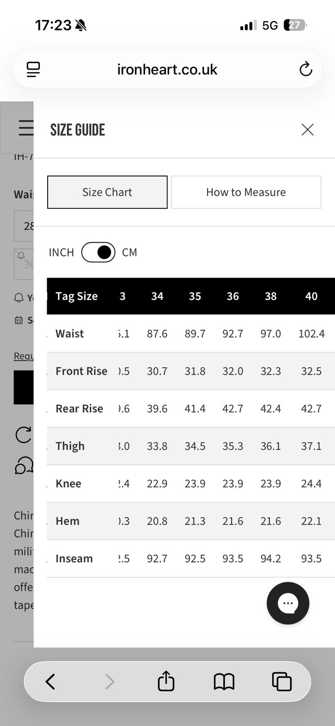This screenshot has width=335, height=726.
Task: Tap the refresh circular arrow behind panel
Action: tap(24, 435)
